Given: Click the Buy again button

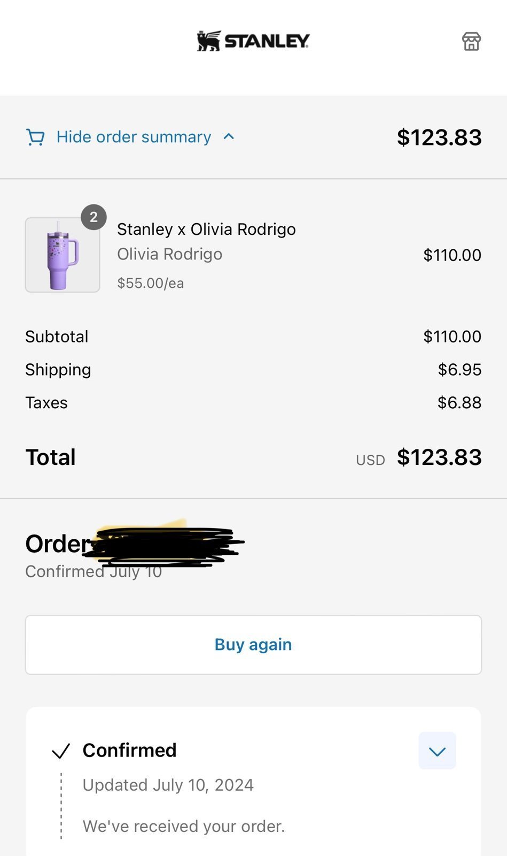Looking at the screenshot, I should click(253, 645).
